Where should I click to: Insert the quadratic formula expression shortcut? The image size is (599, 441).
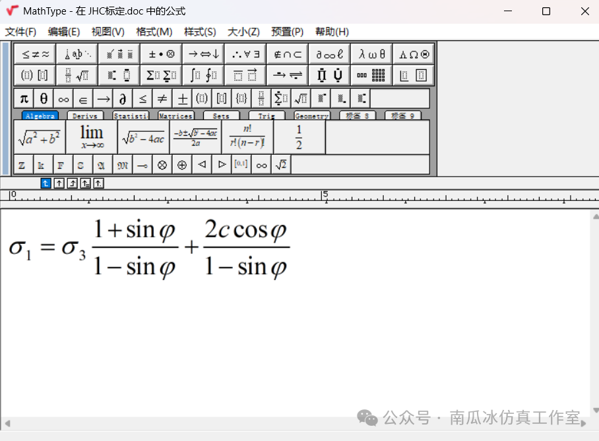pyautogui.click(x=195, y=133)
